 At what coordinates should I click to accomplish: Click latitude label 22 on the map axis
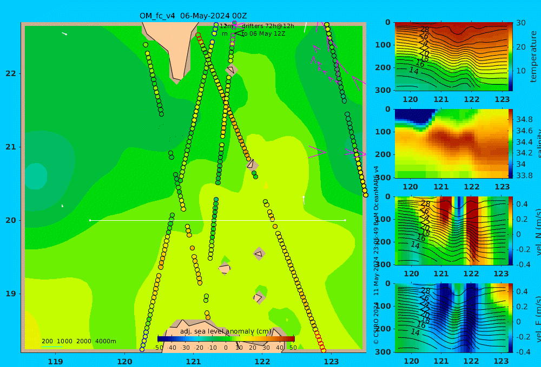[x=11, y=73]
